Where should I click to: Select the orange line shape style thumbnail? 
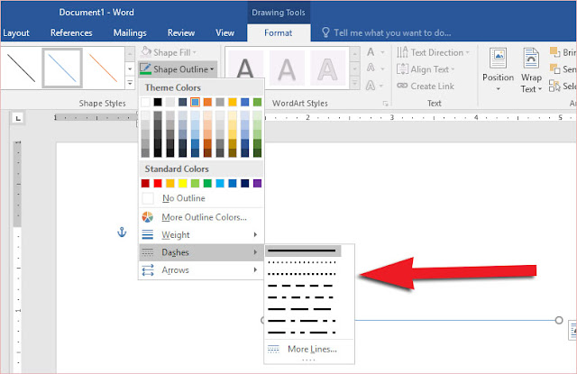(104, 68)
